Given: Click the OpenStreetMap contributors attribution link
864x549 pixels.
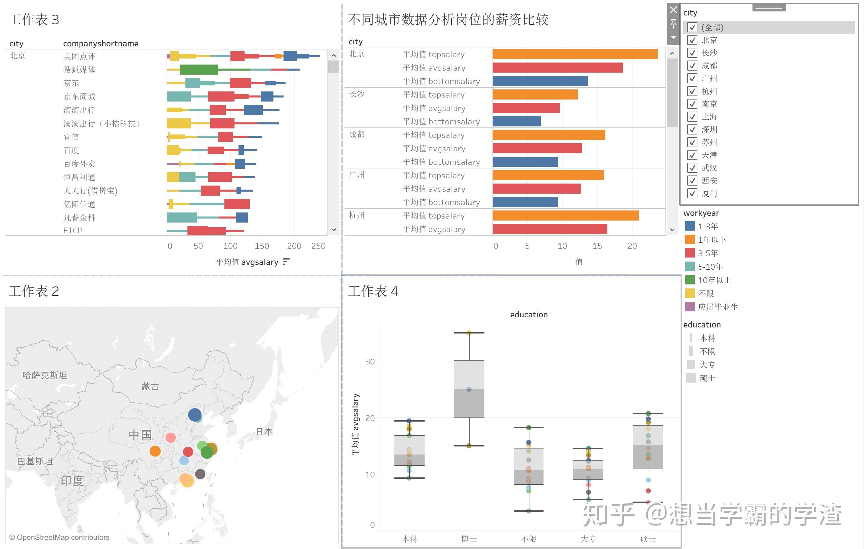Looking at the screenshot, I should pos(59,538).
